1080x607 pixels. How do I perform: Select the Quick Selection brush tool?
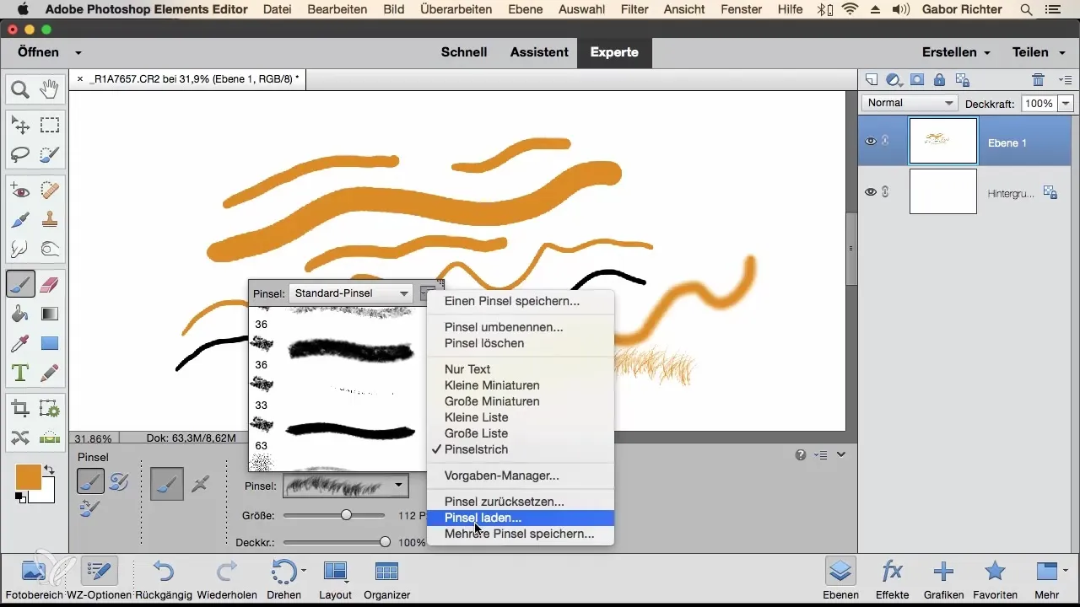point(49,154)
